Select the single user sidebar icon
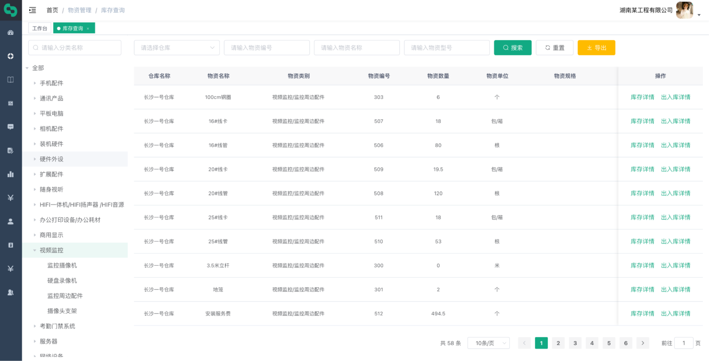 (11, 221)
